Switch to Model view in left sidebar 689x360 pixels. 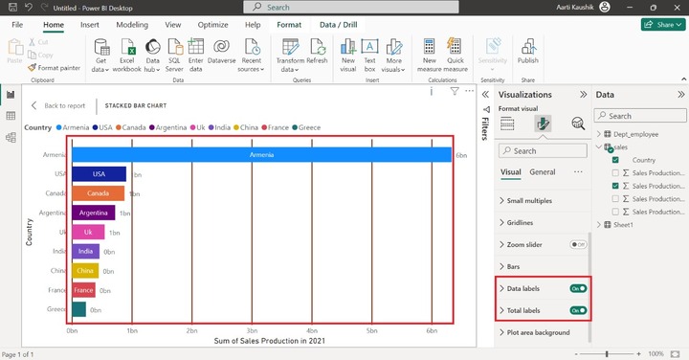[x=11, y=138]
